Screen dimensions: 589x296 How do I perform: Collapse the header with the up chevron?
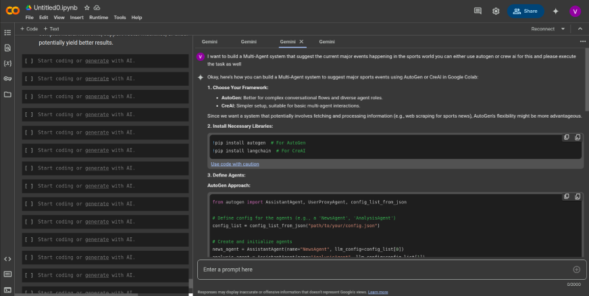[x=580, y=29]
